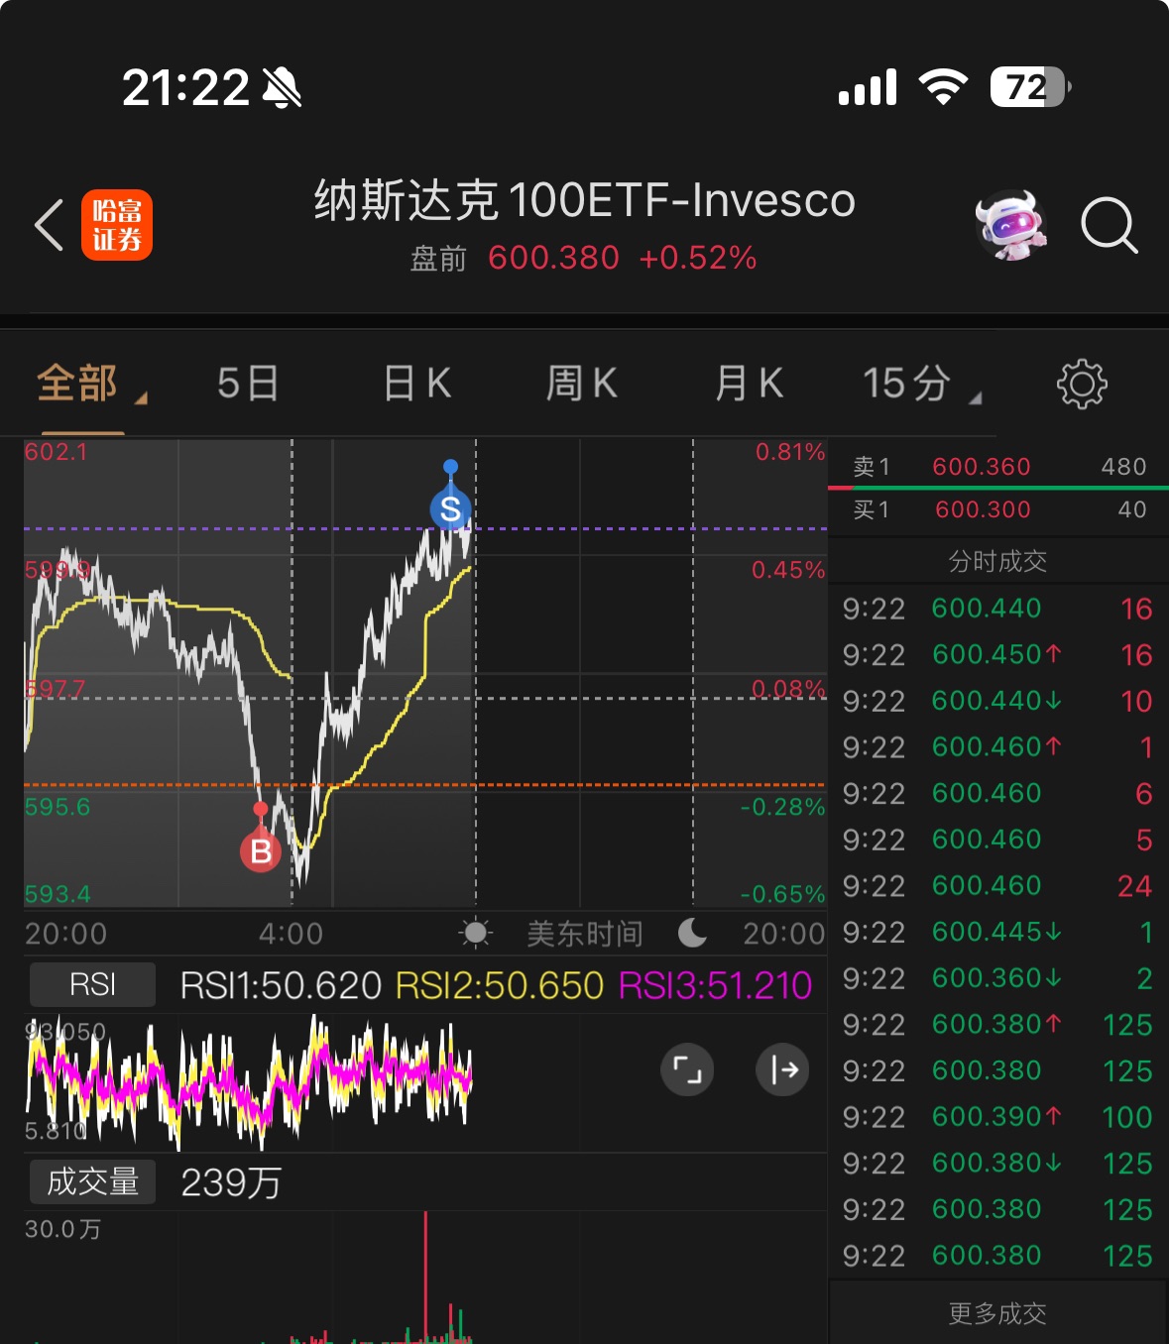Tap the back arrow icon

click(50, 225)
